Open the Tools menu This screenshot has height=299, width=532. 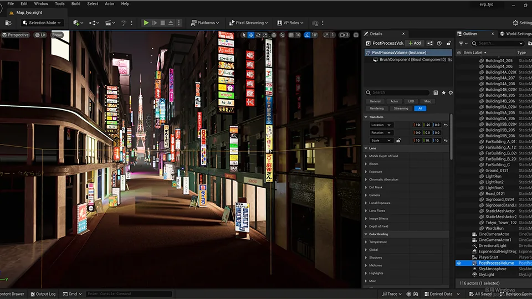tap(60, 4)
